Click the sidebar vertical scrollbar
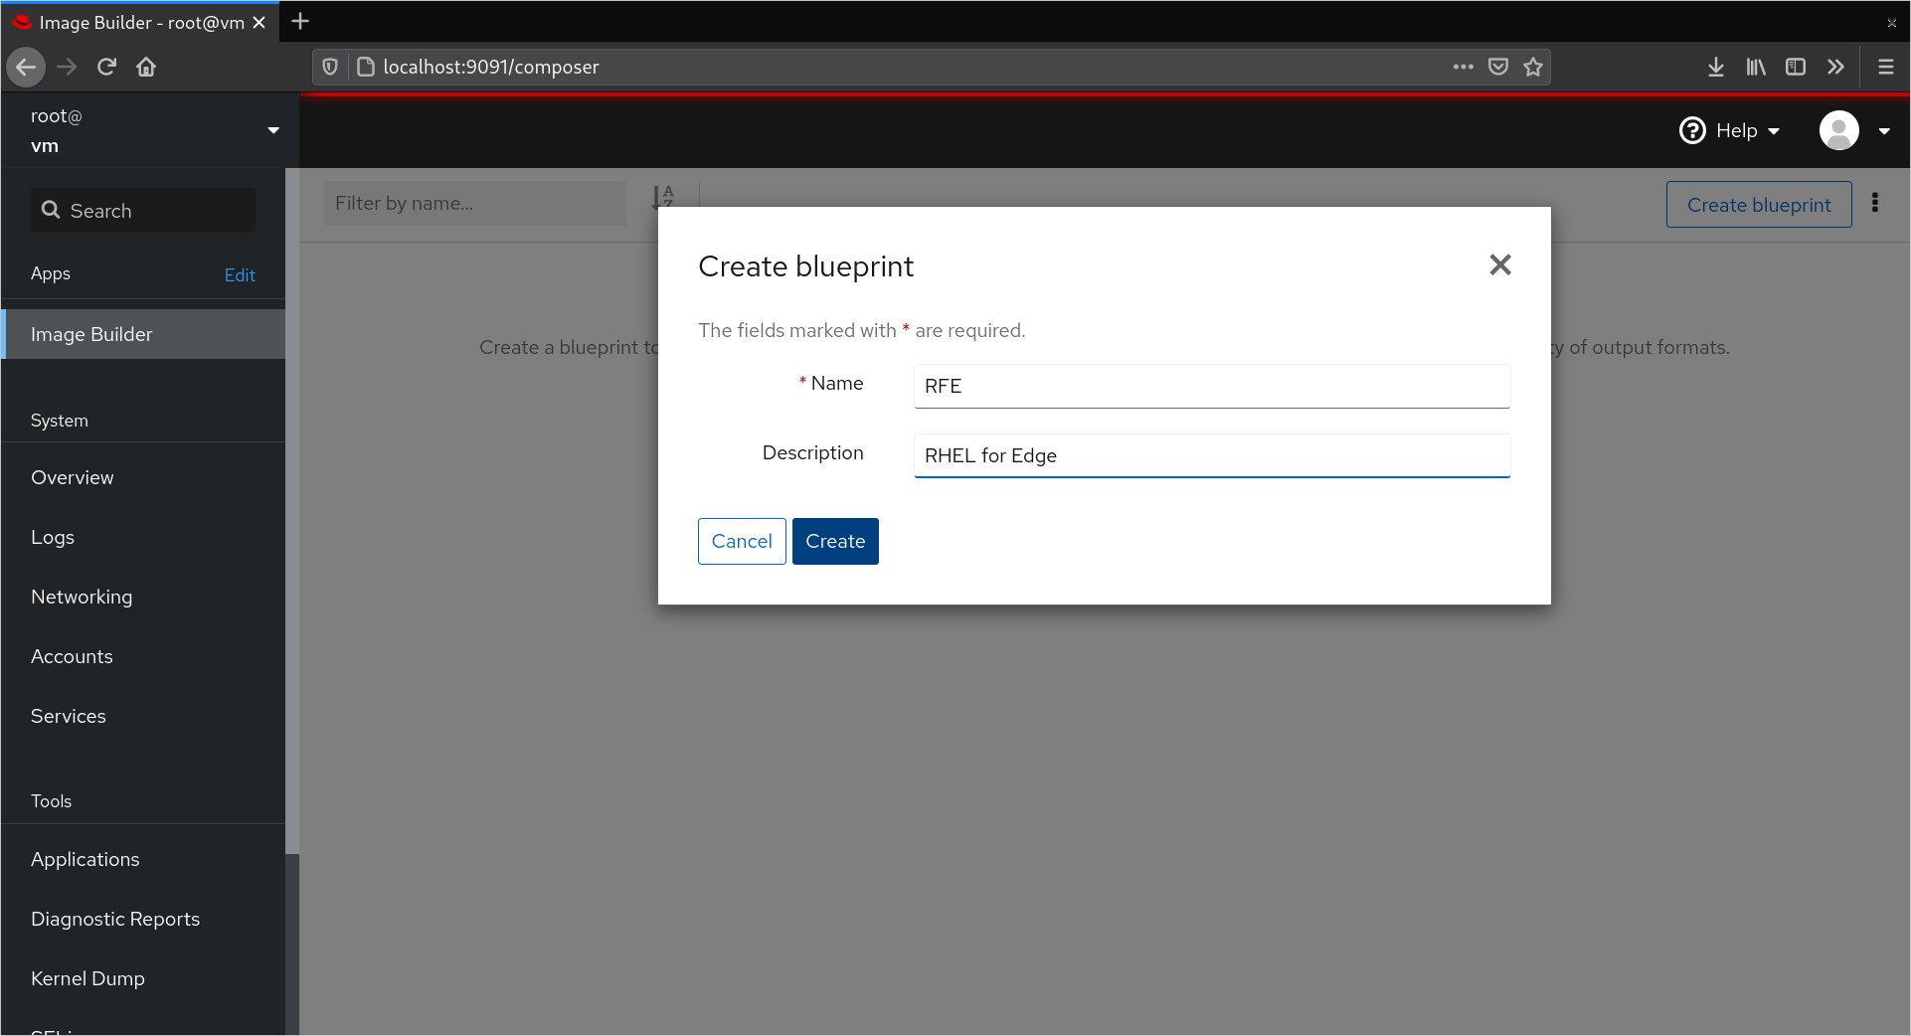The image size is (1911, 1036). [x=292, y=511]
